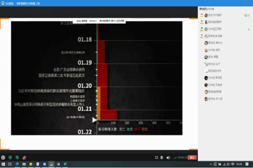253x168 pixels.
Task: Click the second green shield icon in call bar
Action: click(x=17, y=157)
